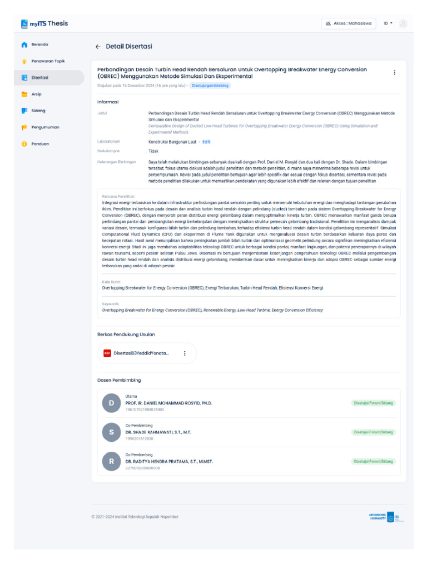Screen dimensions: 427x569
Task: Open the DisertasiS3Yeddid PDF file
Action: 141,353
